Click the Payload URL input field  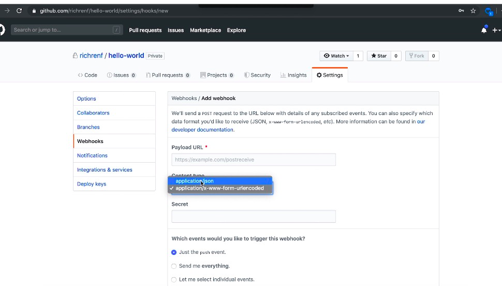(x=254, y=160)
